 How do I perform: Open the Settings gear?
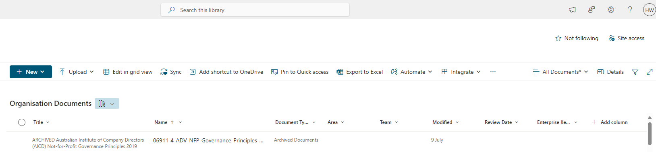point(611,10)
